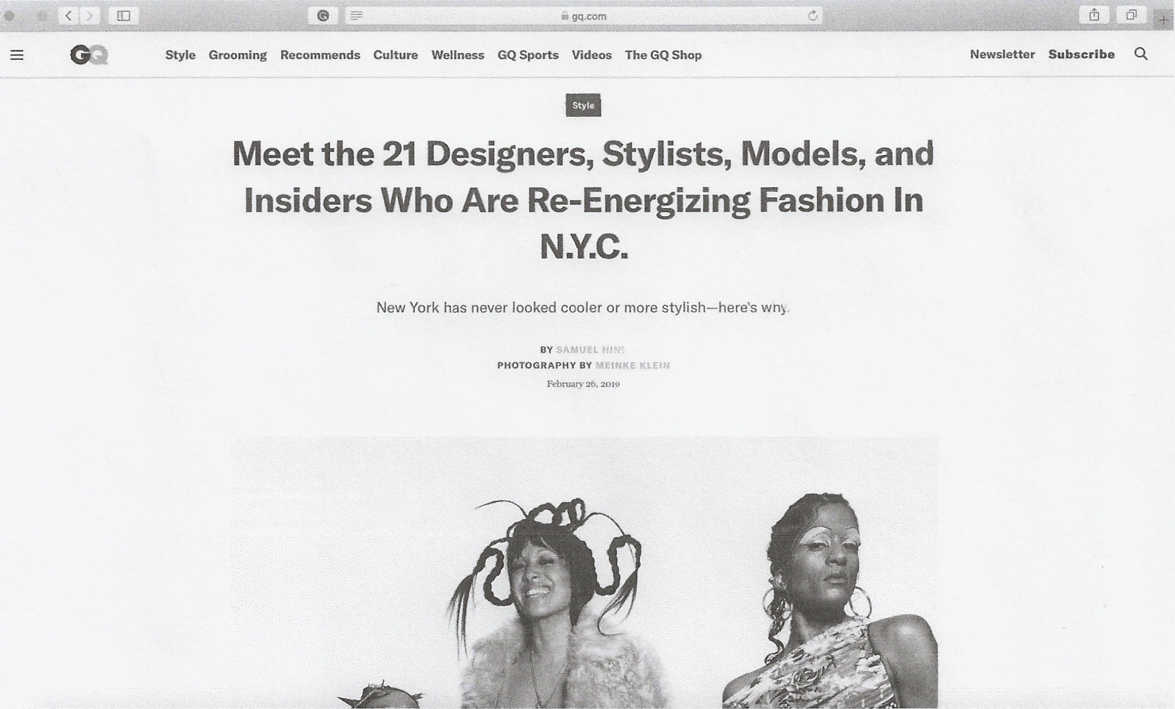
Task: Open the Style navigation item
Action: coord(180,55)
